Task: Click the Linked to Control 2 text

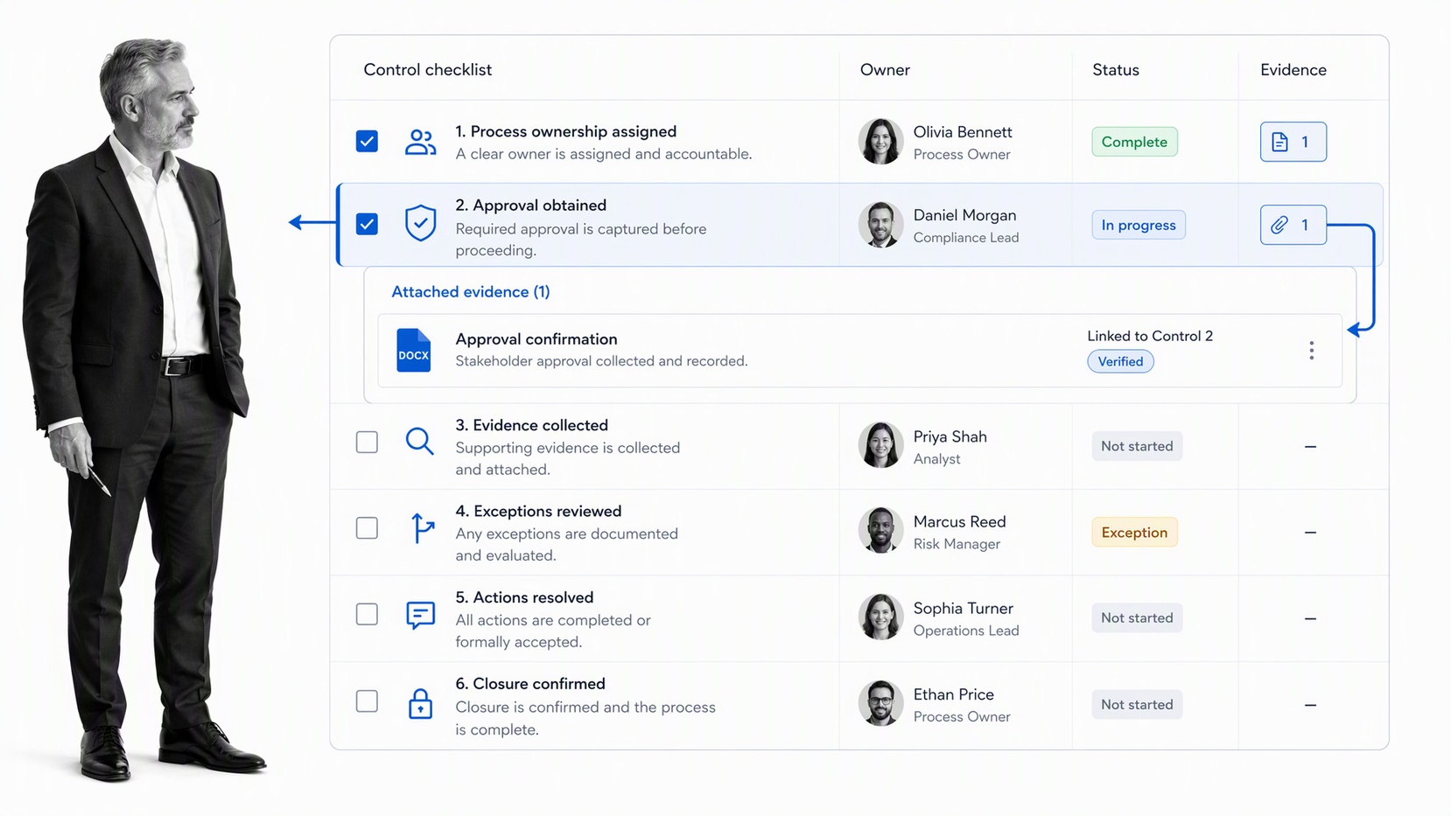Action: (x=1150, y=336)
